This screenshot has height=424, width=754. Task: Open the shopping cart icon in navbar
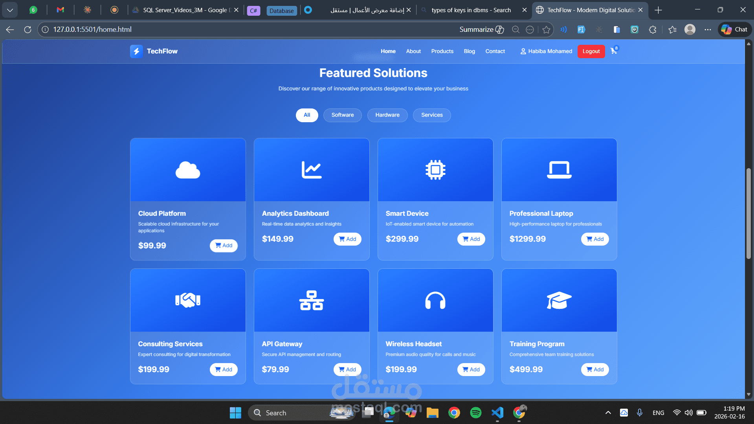pos(614,51)
